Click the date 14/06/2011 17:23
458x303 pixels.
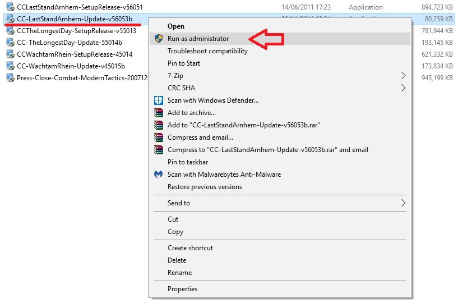click(306, 7)
